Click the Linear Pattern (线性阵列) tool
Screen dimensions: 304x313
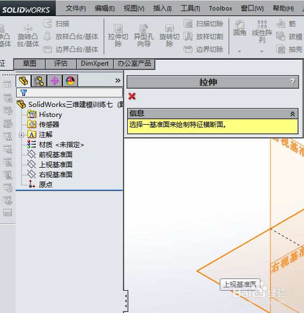click(262, 32)
